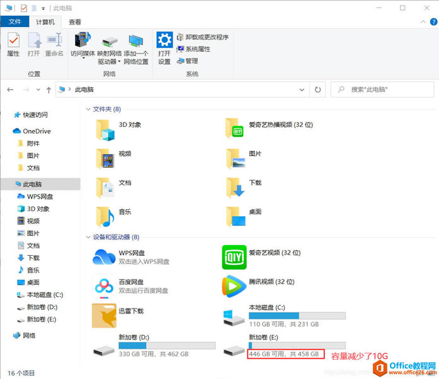Select the 音乐 folder in main pane

point(113,217)
